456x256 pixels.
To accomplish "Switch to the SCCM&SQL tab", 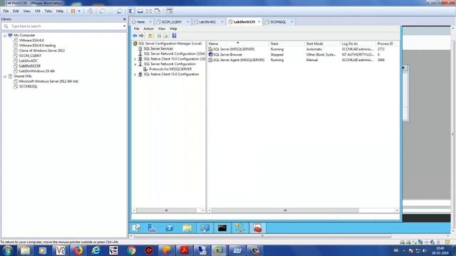I will click(278, 22).
